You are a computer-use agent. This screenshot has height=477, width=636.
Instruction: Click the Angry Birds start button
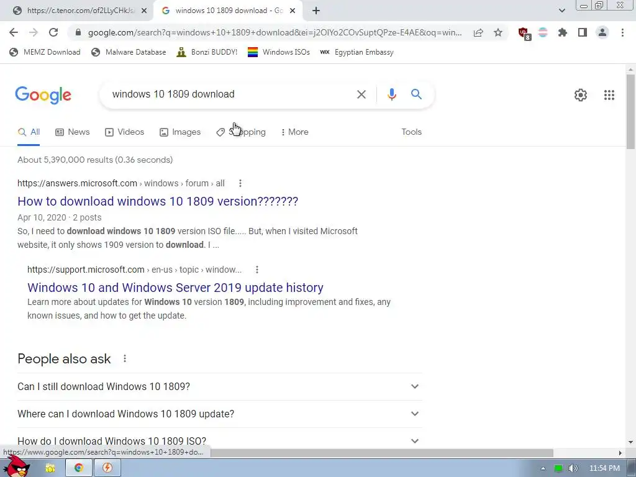[x=18, y=466]
